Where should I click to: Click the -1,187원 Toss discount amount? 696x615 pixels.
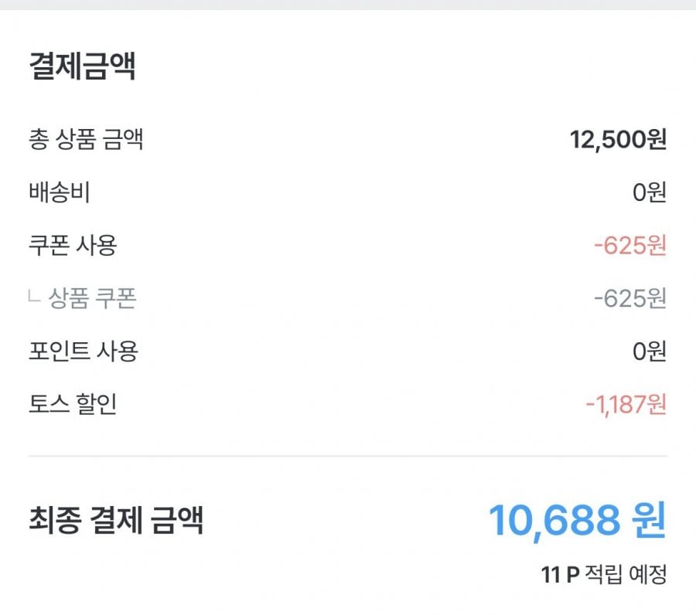click(625, 404)
